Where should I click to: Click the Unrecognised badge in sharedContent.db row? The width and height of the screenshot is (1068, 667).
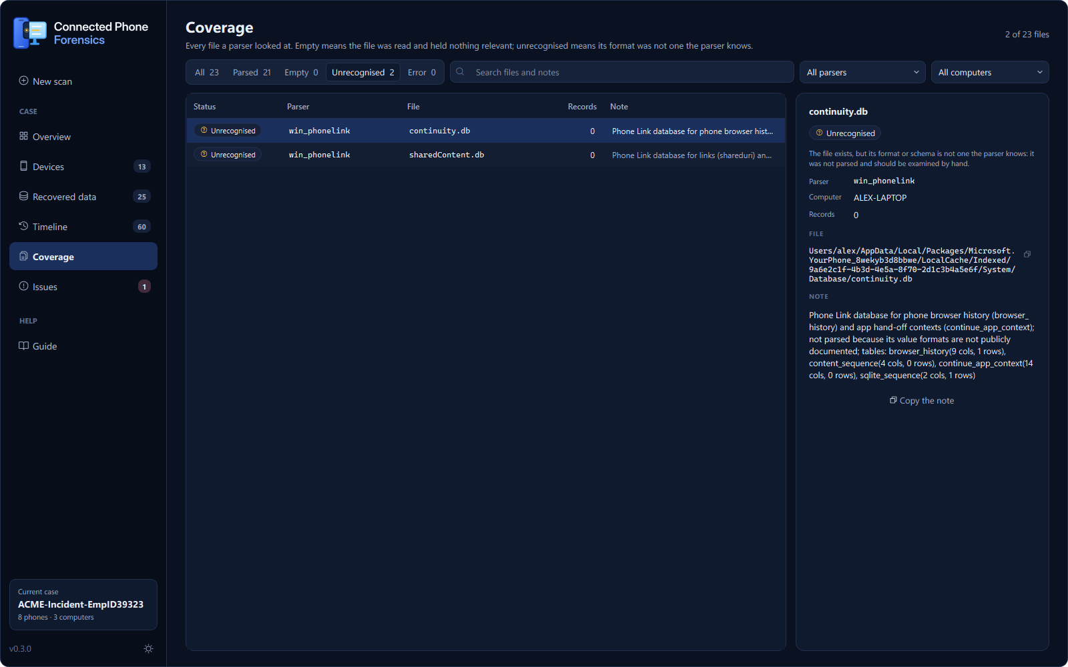[228, 155]
